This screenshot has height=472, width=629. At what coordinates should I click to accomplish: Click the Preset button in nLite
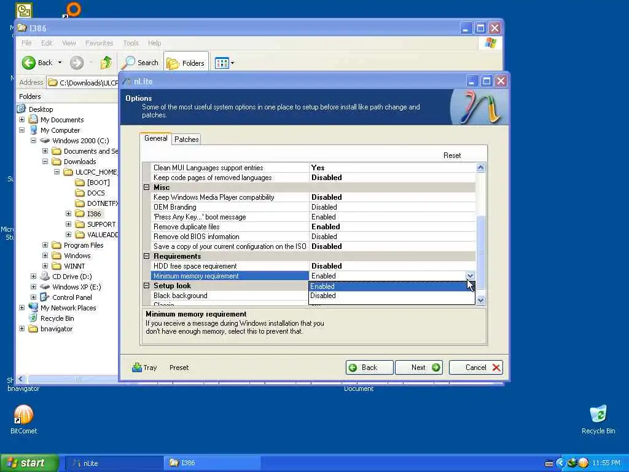pyautogui.click(x=179, y=368)
